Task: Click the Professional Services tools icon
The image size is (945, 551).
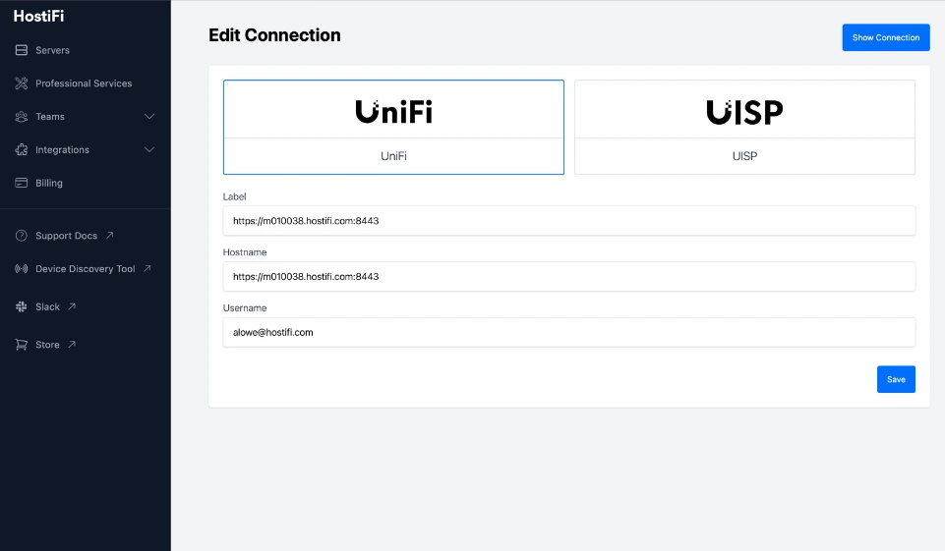Action: point(21,83)
